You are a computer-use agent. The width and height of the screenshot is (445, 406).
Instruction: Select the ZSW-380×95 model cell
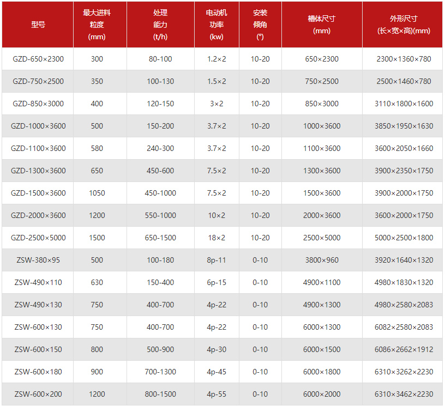tap(38, 260)
